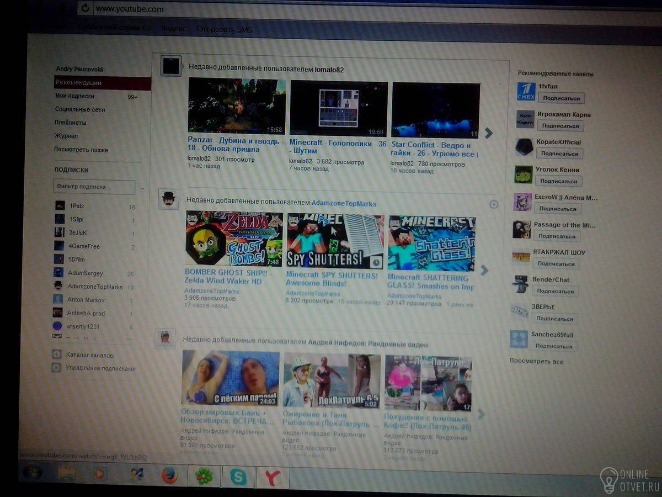Image resolution: width=662 pixels, height=497 pixels.
Task: Open ICQ from the taskbar
Action: tap(204, 476)
